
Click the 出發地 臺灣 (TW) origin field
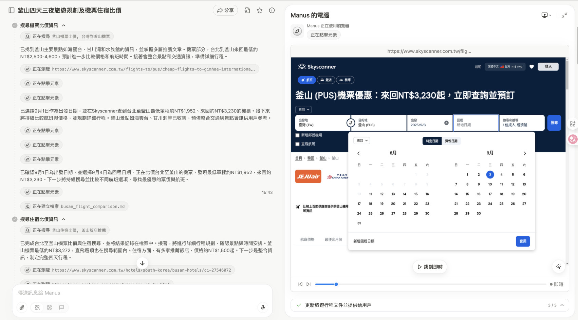321,123
